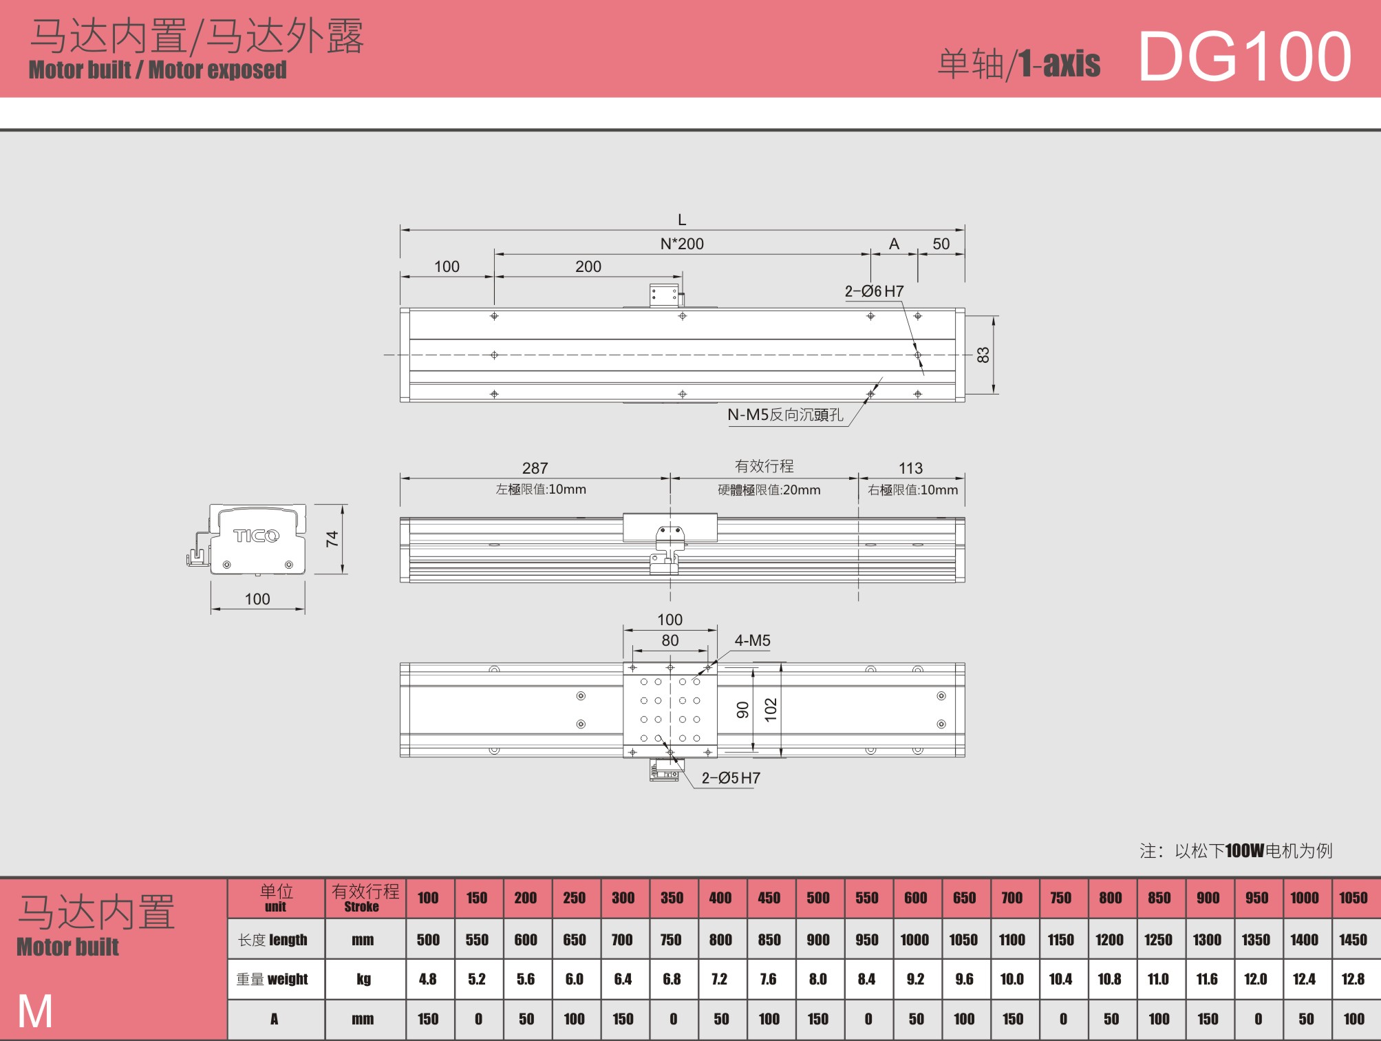Screen dimensions: 1381x1041
Task: Select the '287' dimension label
Action: click(x=535, y=468)
